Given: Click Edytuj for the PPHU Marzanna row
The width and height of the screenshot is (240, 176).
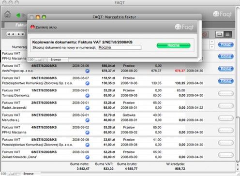Looking at the screenshot, I should 225,57.
